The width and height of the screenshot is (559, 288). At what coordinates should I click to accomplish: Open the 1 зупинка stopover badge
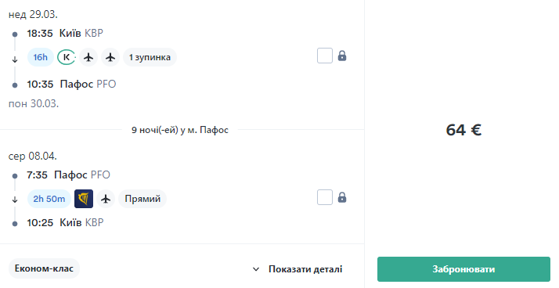[x=150, y=57]
